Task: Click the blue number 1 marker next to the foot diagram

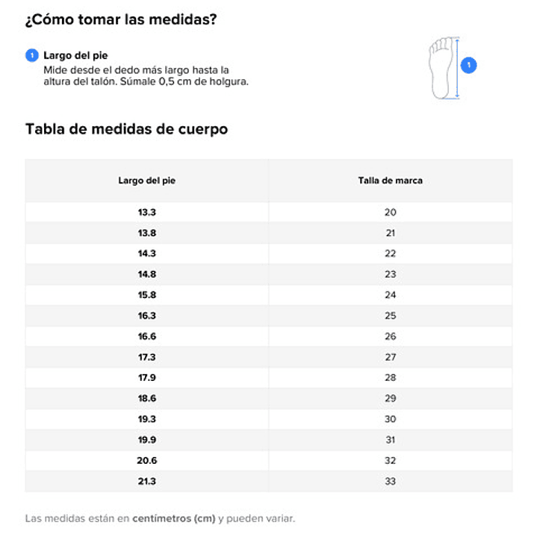Action: pyautogui.click(x=468, y=66)
